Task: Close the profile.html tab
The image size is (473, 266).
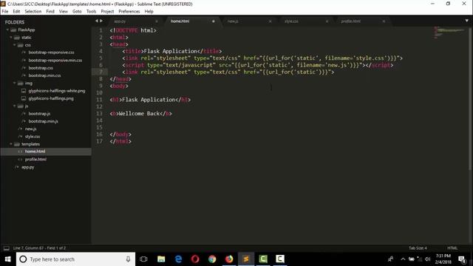Action: [384, 21]
